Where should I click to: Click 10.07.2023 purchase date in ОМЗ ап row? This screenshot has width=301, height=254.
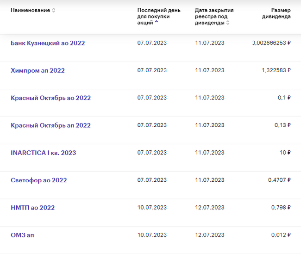click(152, 235)
